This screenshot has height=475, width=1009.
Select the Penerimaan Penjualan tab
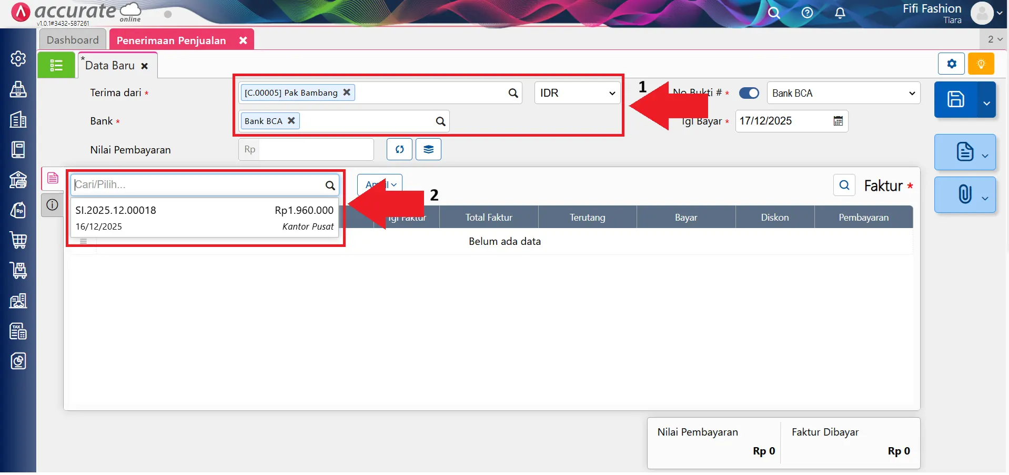point(171,40)
